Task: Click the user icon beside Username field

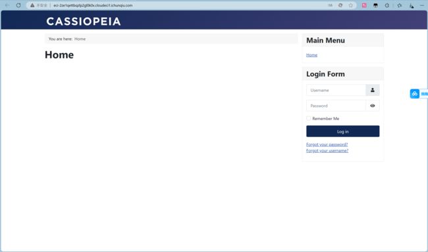Action: point(373,90)
